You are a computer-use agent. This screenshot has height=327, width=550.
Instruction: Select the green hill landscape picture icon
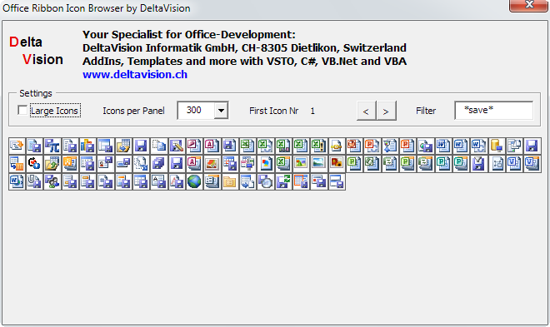(x=301, y=163)
